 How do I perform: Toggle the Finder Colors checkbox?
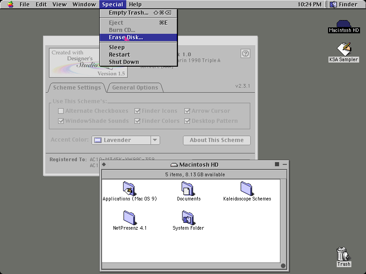[x=137, y=121]
